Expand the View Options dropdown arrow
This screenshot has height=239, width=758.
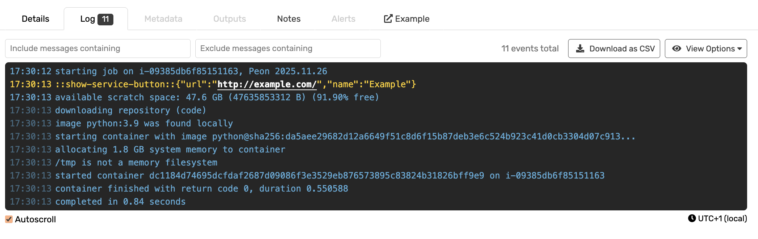tap(740, 49)
